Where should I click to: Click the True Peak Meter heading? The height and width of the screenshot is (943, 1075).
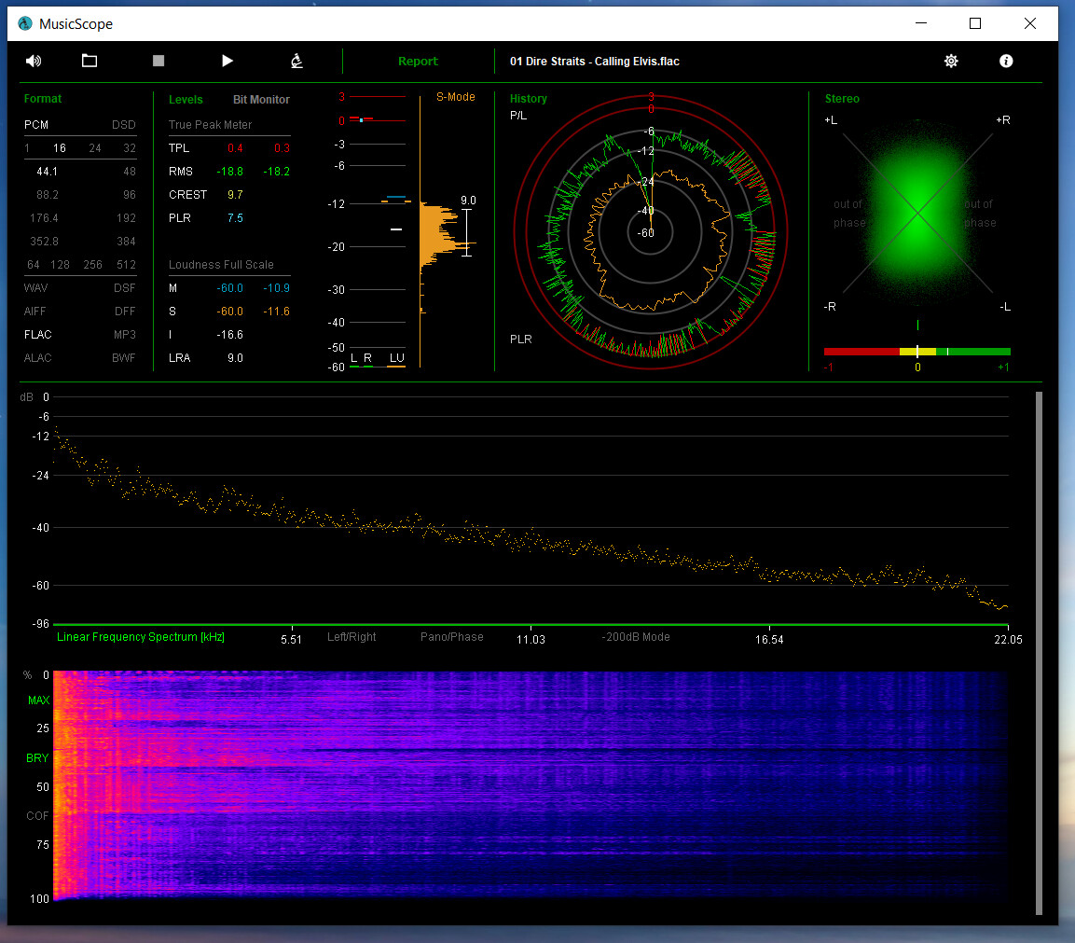coord(210,125)
